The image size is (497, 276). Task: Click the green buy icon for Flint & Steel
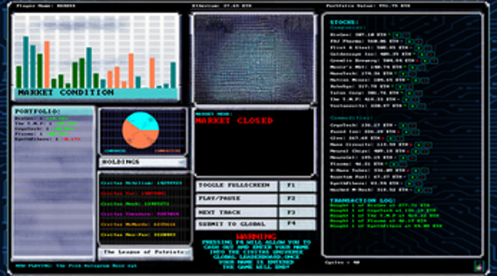(419, 48)
